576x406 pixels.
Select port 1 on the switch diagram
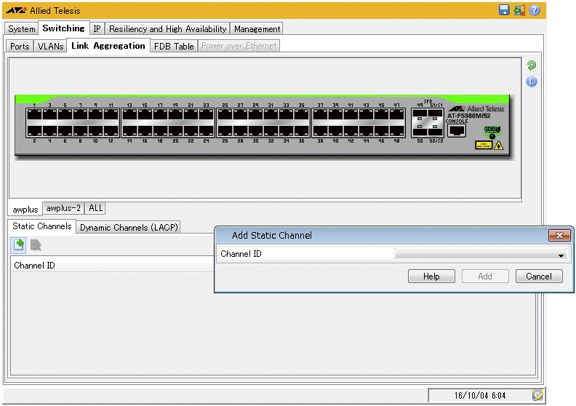[34, 115]
